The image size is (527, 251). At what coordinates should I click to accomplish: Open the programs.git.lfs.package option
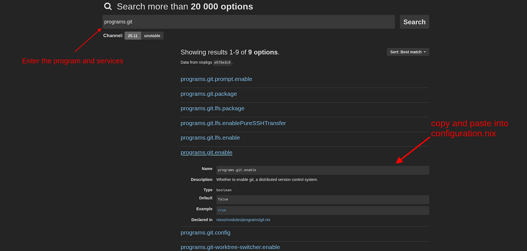coord(212,108)
